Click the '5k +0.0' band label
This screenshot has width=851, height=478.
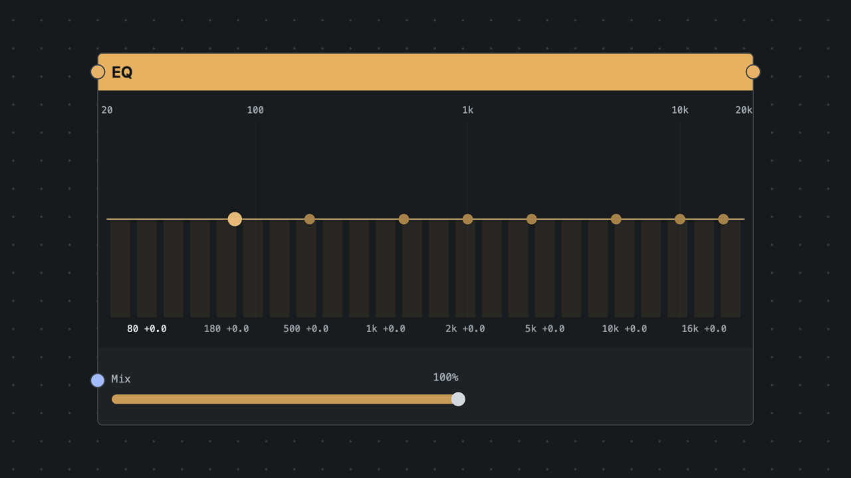[x=545, y=329]
